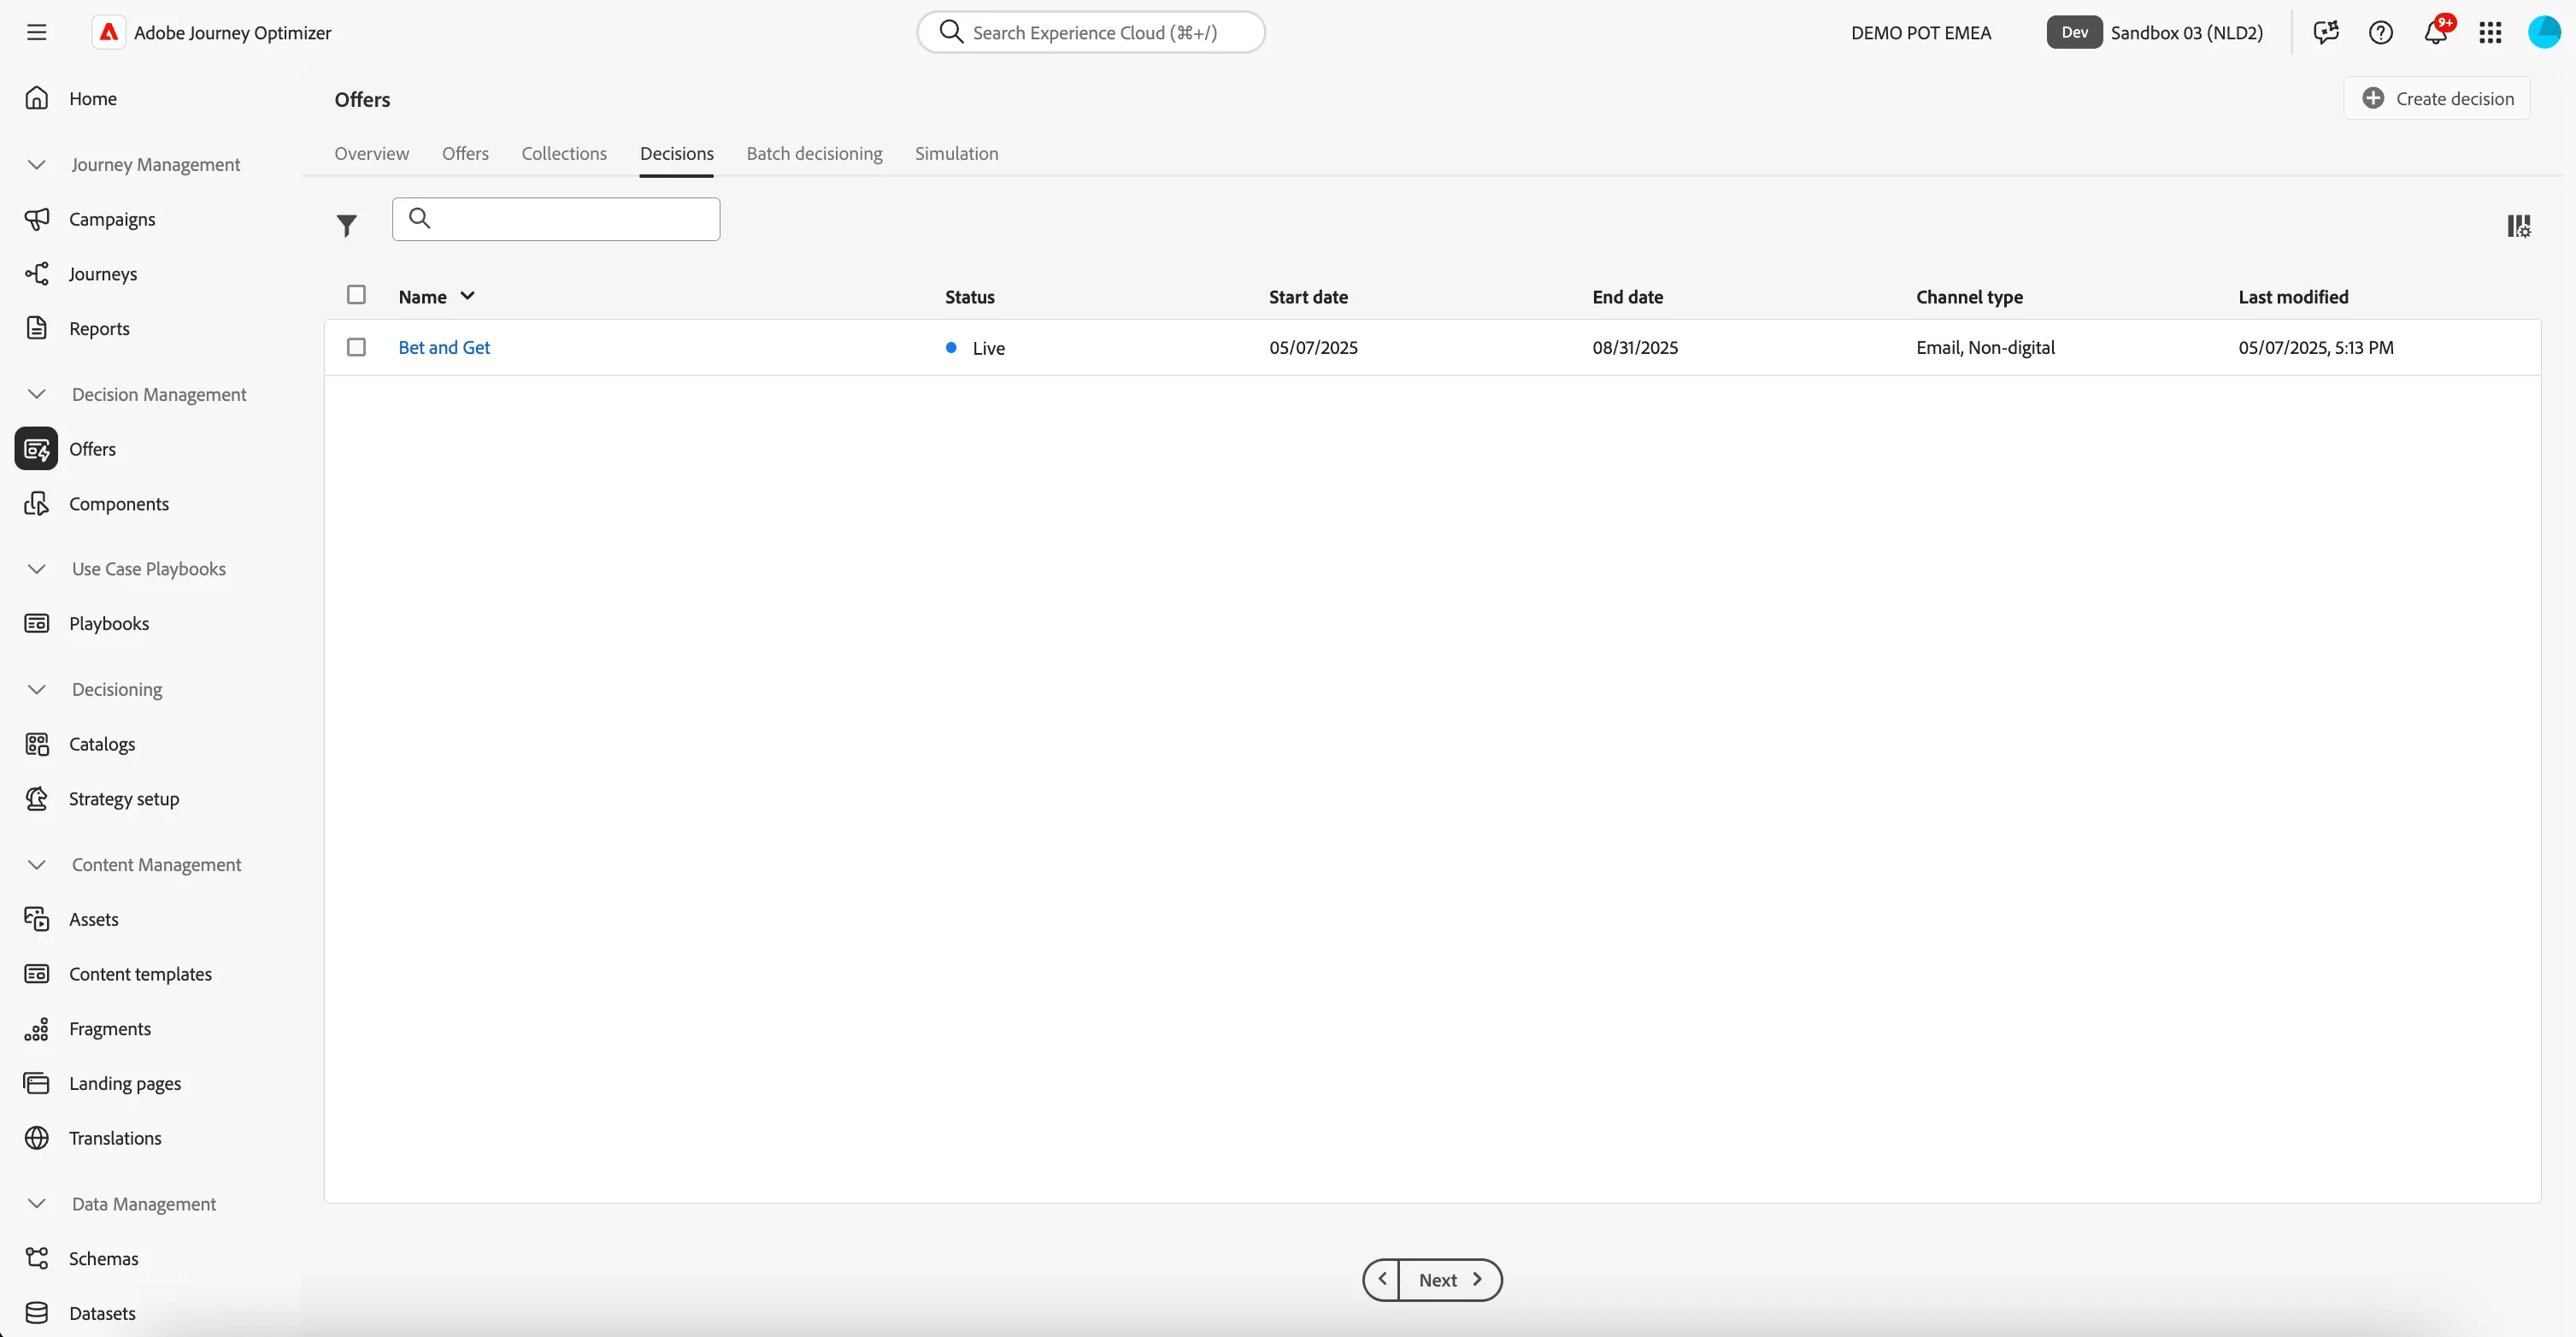2576x1337 pixels.
Task: Collapse the Content Management section
Action: [37, 864]
